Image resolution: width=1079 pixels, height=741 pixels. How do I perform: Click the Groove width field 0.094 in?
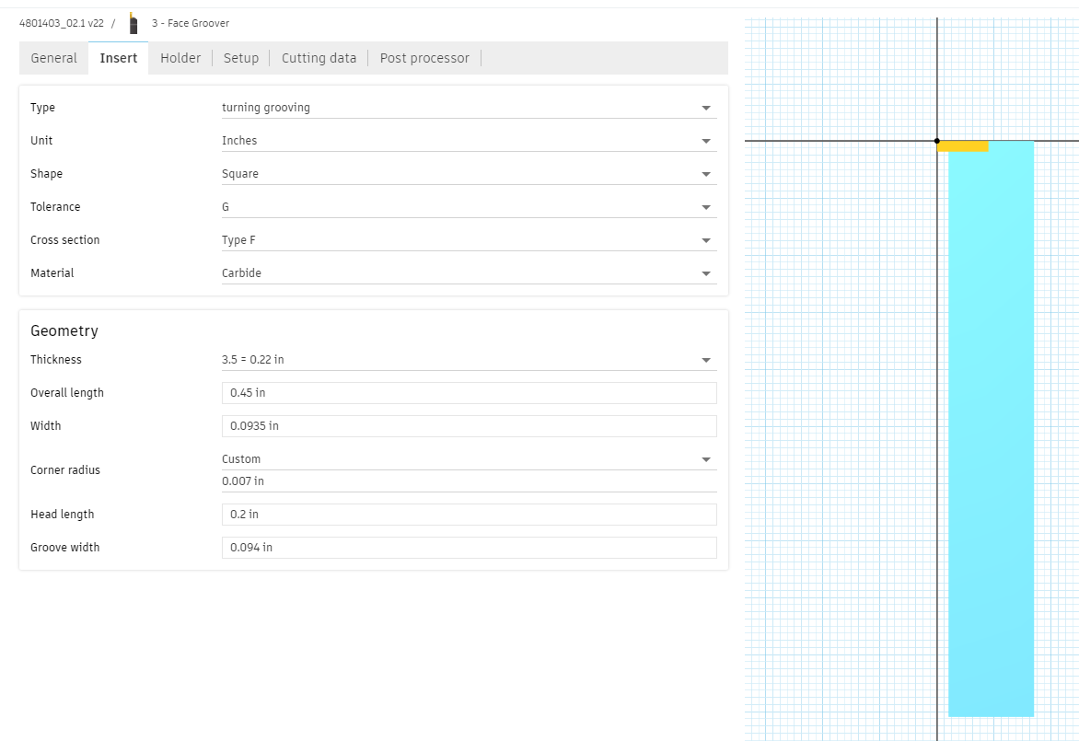coord(469,547)
